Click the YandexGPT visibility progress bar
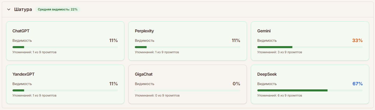375x110 pixels. tap(65, 90)
